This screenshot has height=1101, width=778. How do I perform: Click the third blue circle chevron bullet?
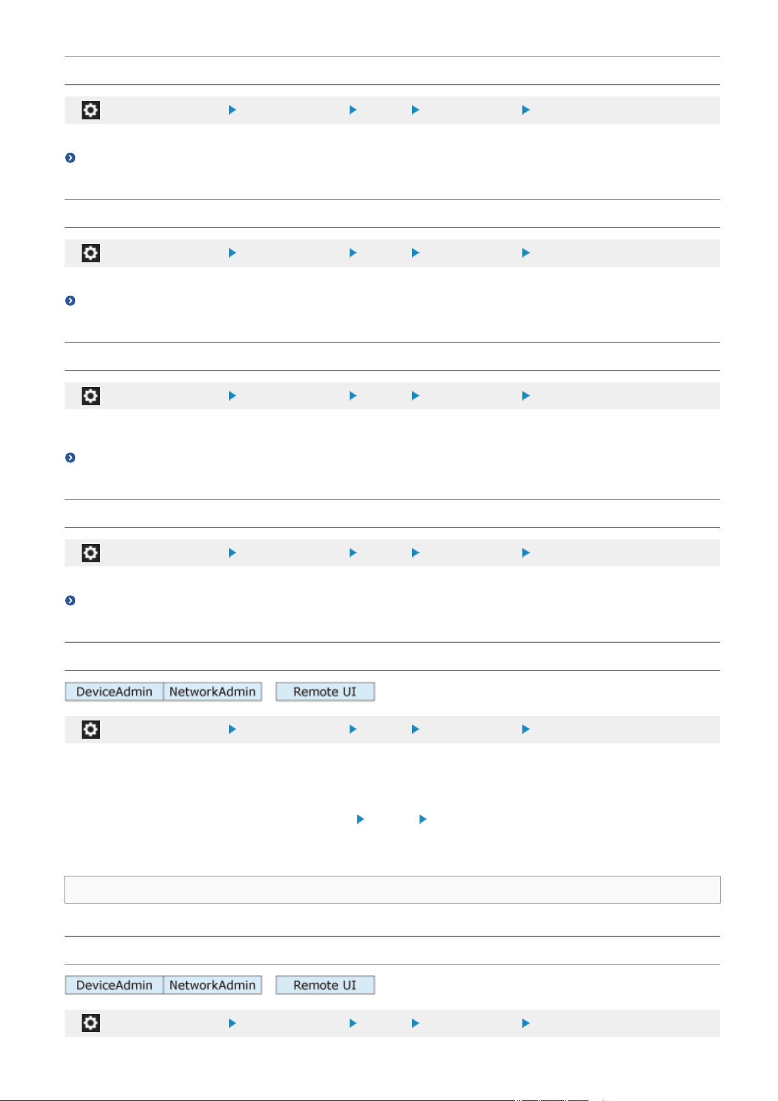point(70,458)
